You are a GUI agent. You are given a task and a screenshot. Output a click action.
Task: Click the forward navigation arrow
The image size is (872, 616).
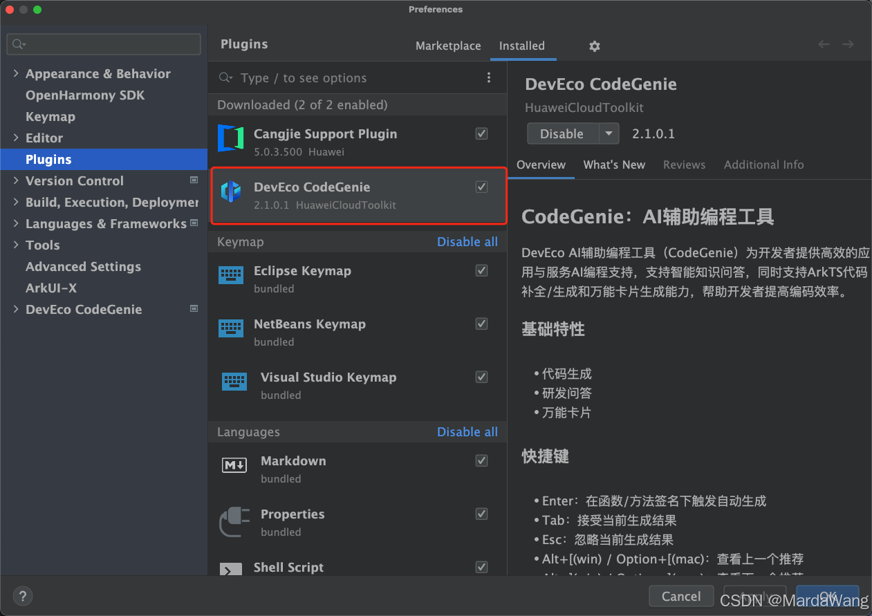pyautogui.click(x=848, y=44)
